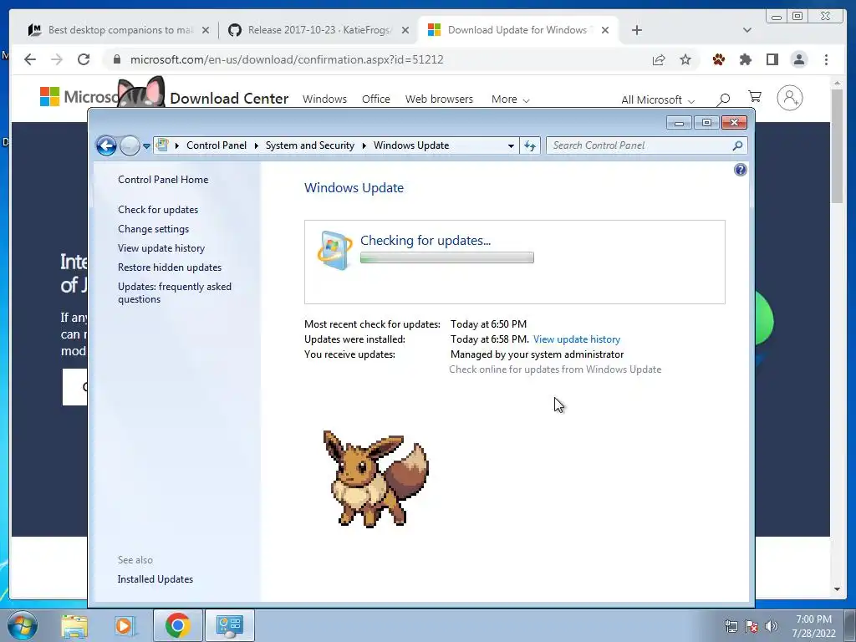
Task: Select System and Security breadcrumb
Action: pyautogui.click(x=309, y=145)
